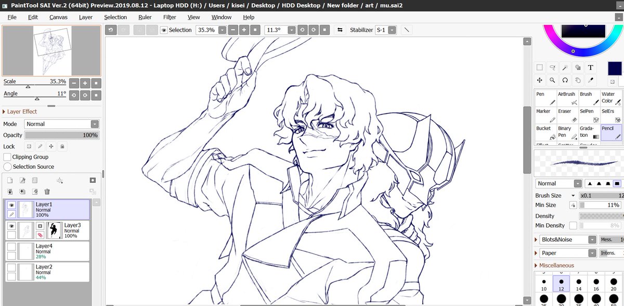624x306 pixels.
Task: Open the Layer menu
Action: point(86,17)
